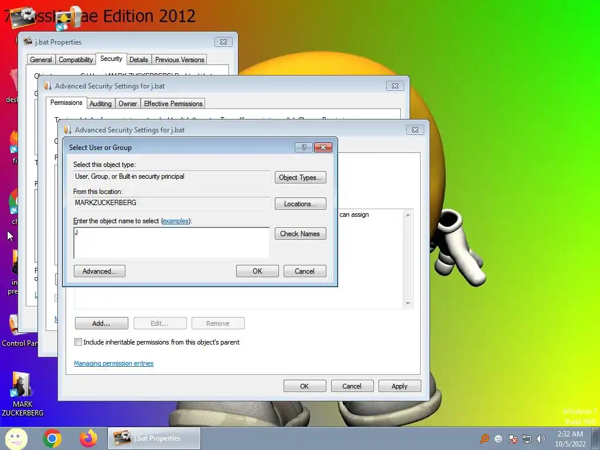Select Security tab in j.bat Properties
The height and width of the screenshot is (450, 600).
[x=111, y=59]
